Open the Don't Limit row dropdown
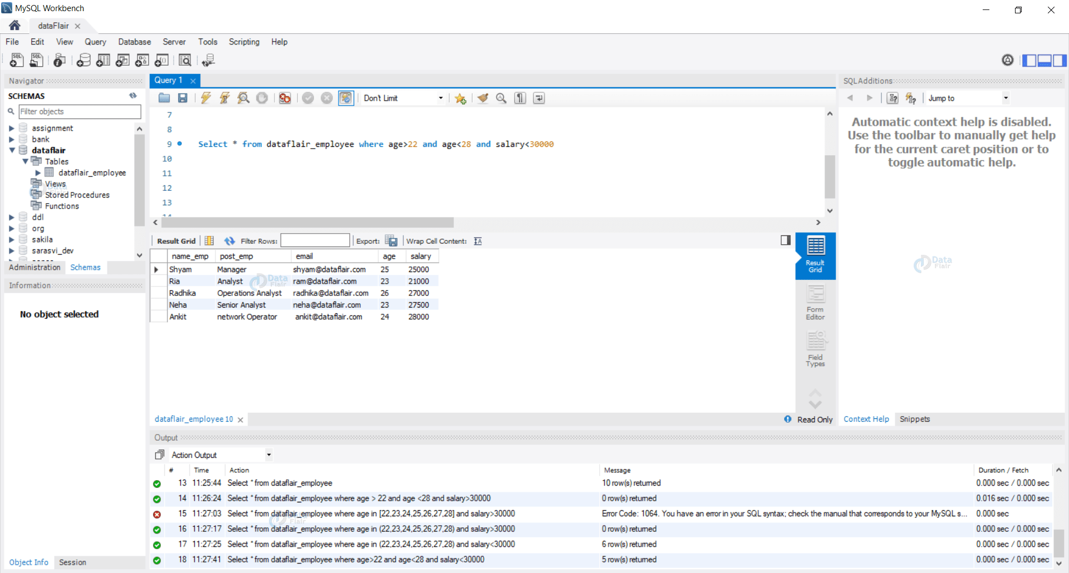Image resolution: width=1069 pixels, height=573 pixels. (440, 98)
